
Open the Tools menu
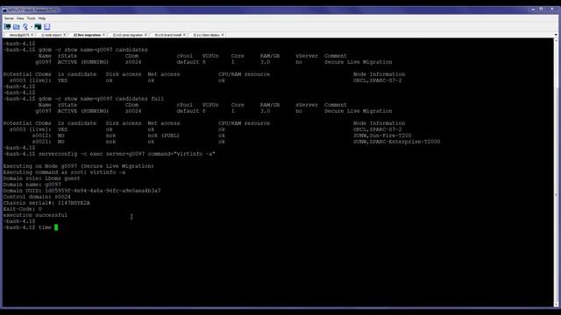click(32, 18)
